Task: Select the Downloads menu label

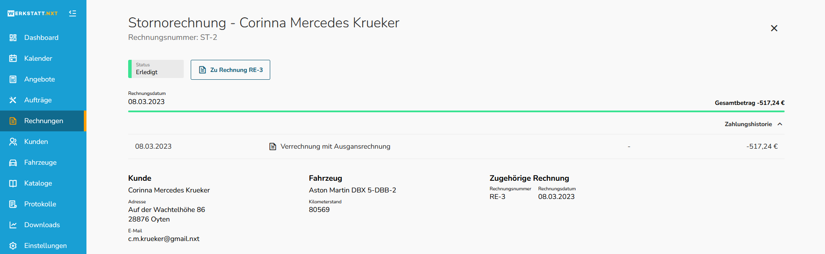Action: pos(42,225)
